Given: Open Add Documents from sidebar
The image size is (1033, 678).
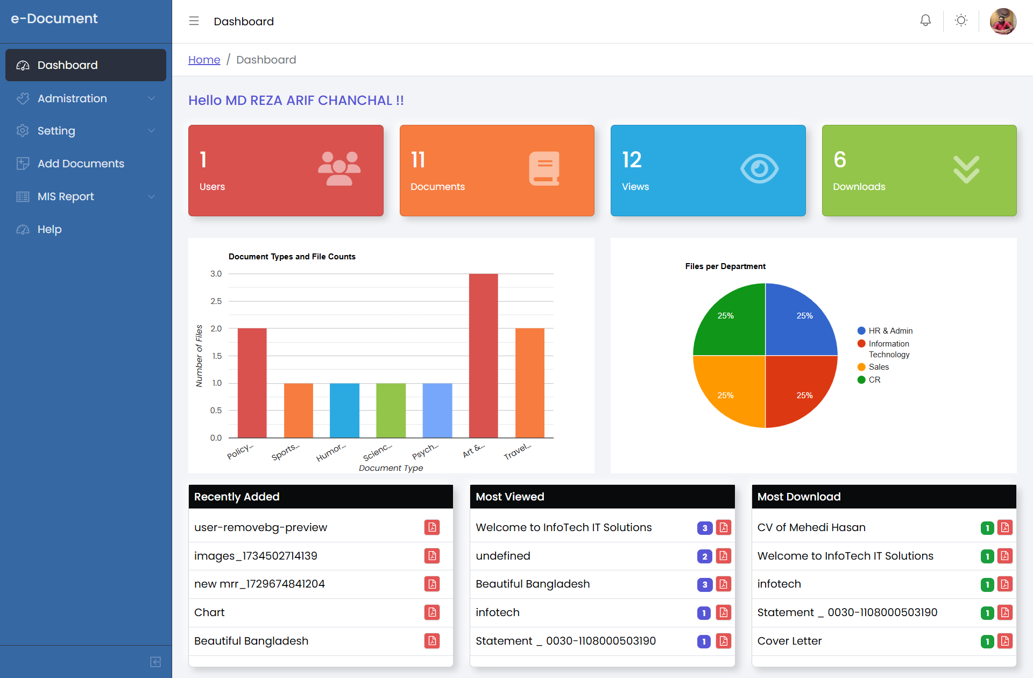Looking at the screenshot, I should (x=81, y=164).
